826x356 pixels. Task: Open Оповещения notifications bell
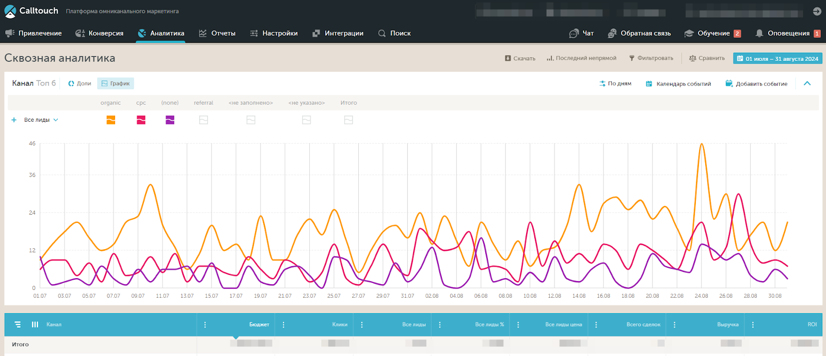(759, 34)
